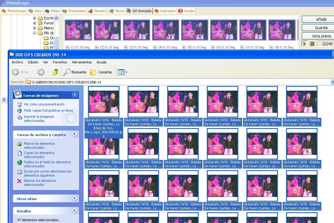
Task: Click Eliminar los elementos seleccionados
Action: pos(40,182)
